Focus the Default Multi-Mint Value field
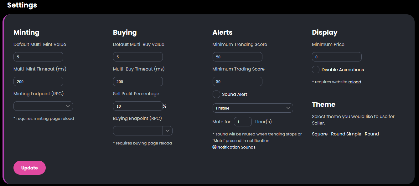This screenshot has height=186, width=419. pyautogui.click(x=38, y=57)
